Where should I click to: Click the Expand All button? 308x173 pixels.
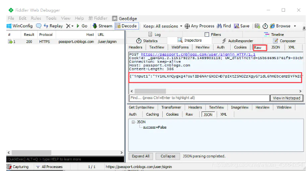pyautogui.click(x=141, y=156)
